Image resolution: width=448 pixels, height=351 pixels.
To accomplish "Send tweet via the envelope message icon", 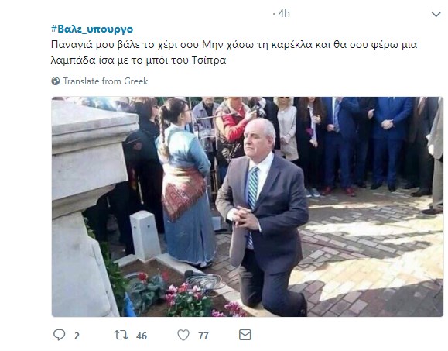I will 245,335.
